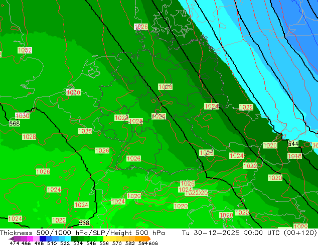Select the legend value 594
The width and height of the screenshot is (318, 245).
(x=143, y=243)
